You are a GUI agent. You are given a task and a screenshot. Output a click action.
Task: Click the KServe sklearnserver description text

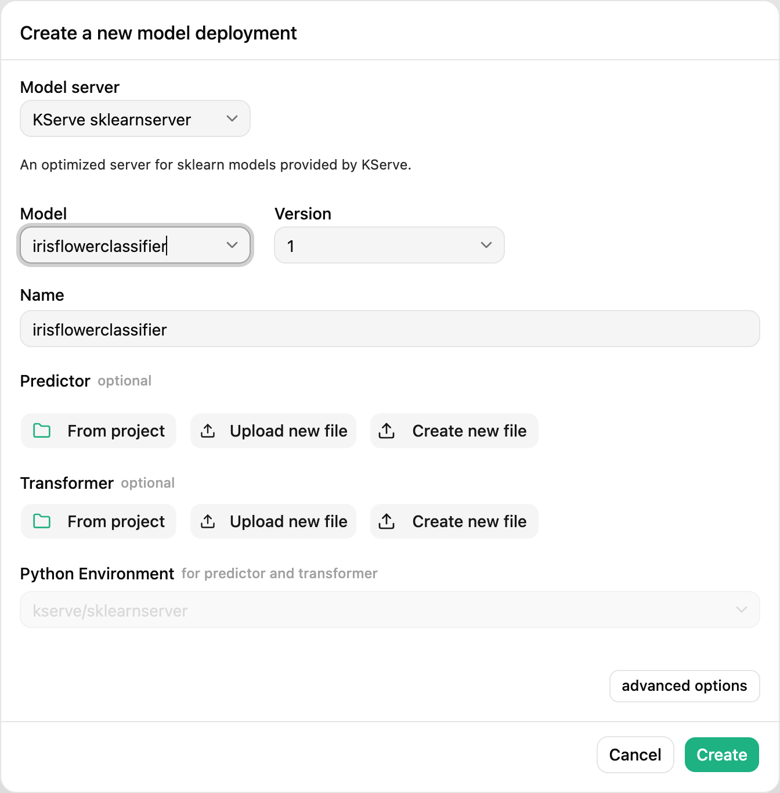click(216, 165)
